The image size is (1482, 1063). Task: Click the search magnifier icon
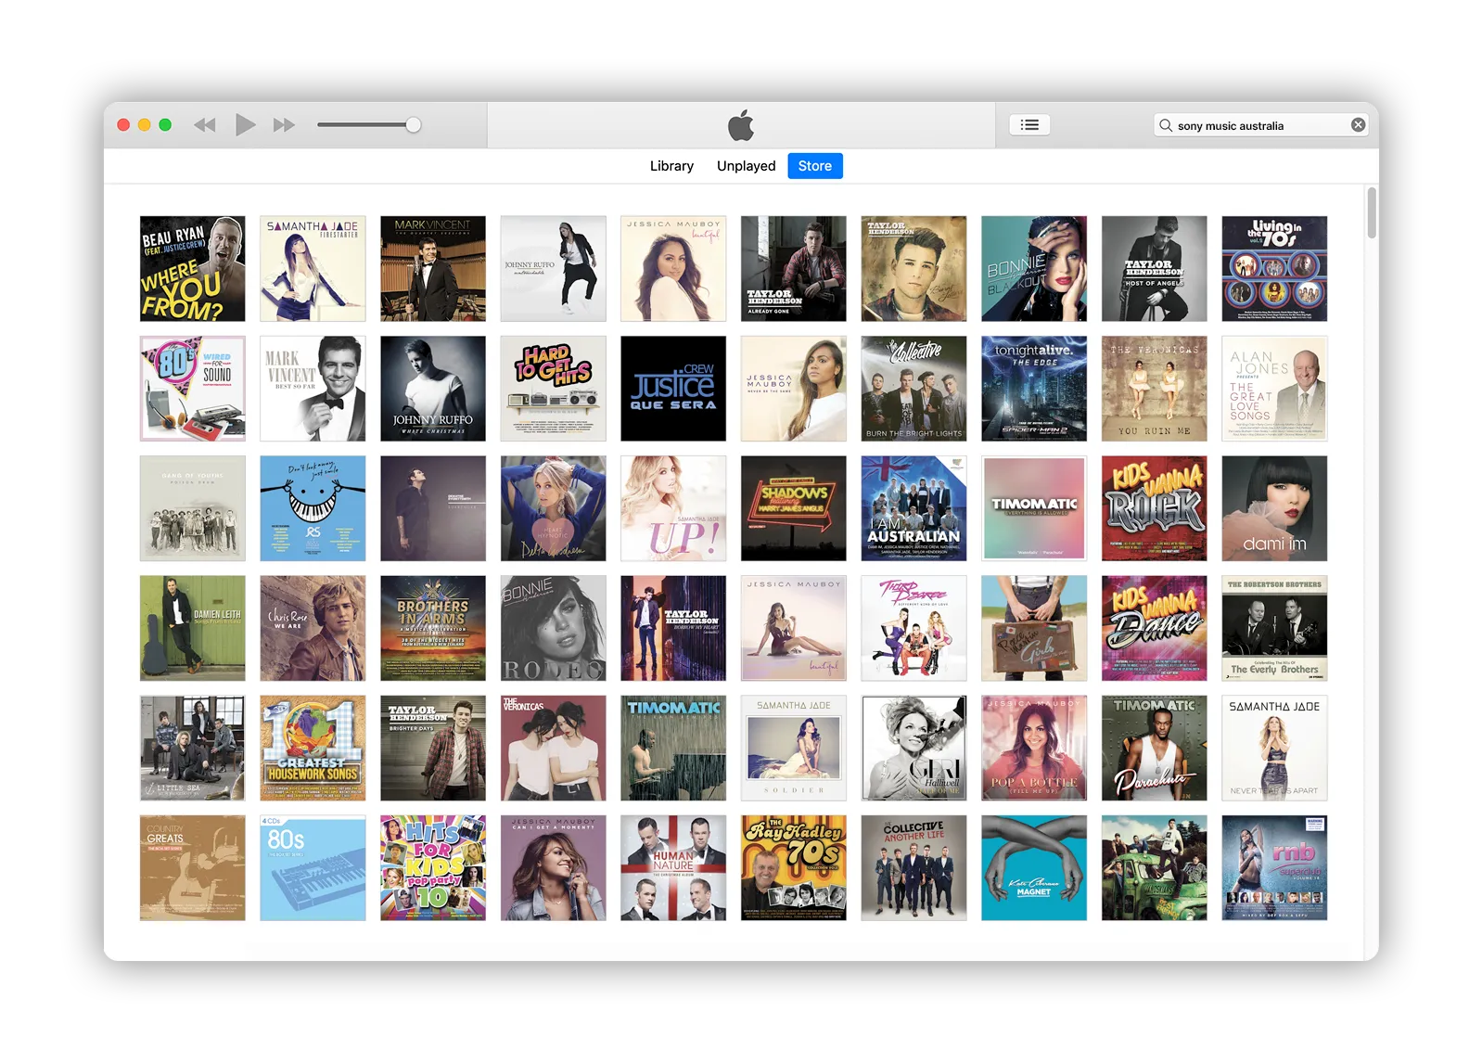point(1166,125)
